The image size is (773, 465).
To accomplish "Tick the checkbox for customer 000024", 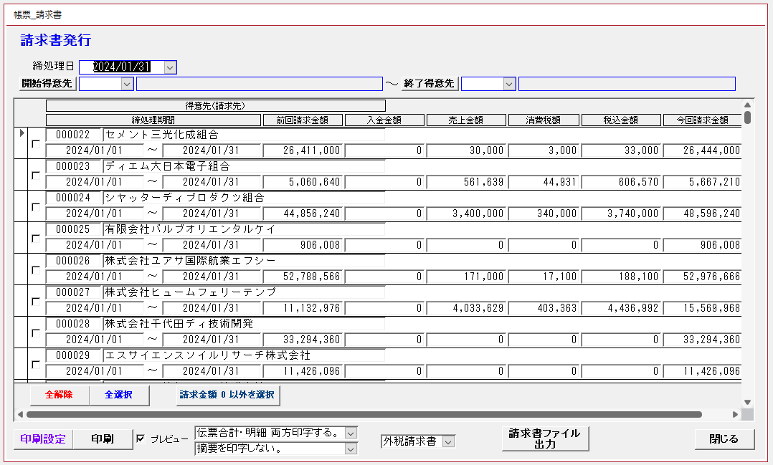I will point(35,207).
